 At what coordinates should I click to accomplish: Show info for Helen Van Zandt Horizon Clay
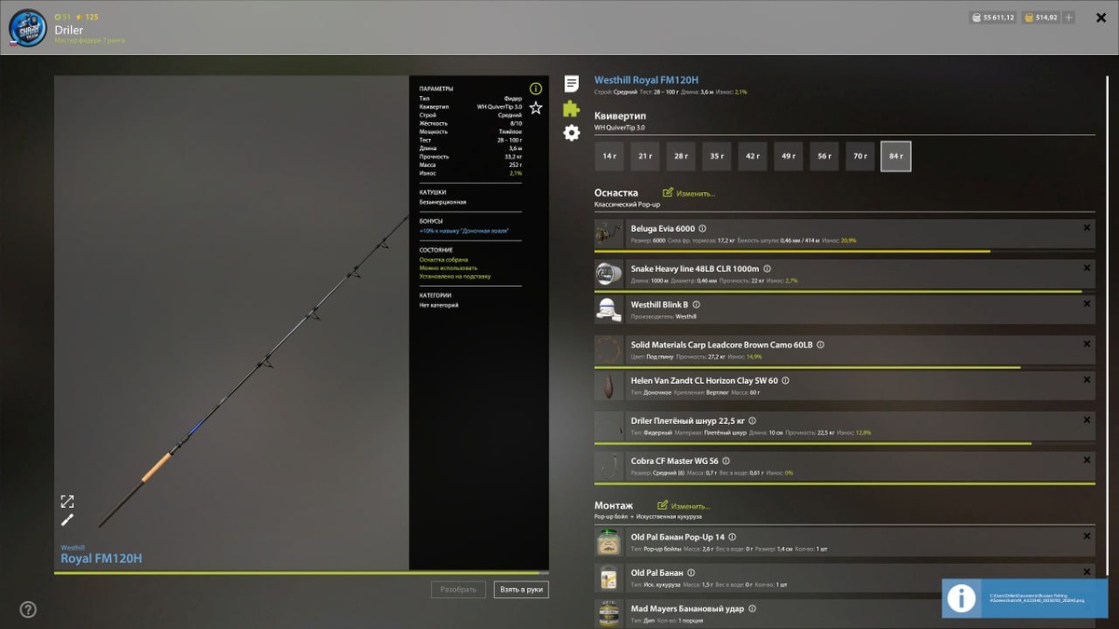tap(785, 381)
